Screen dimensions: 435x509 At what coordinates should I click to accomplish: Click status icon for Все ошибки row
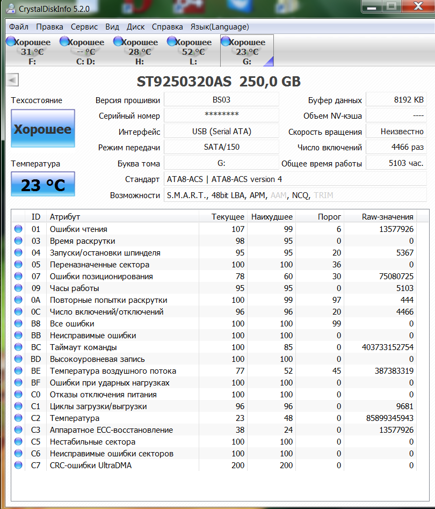click(x=18, y=323)
